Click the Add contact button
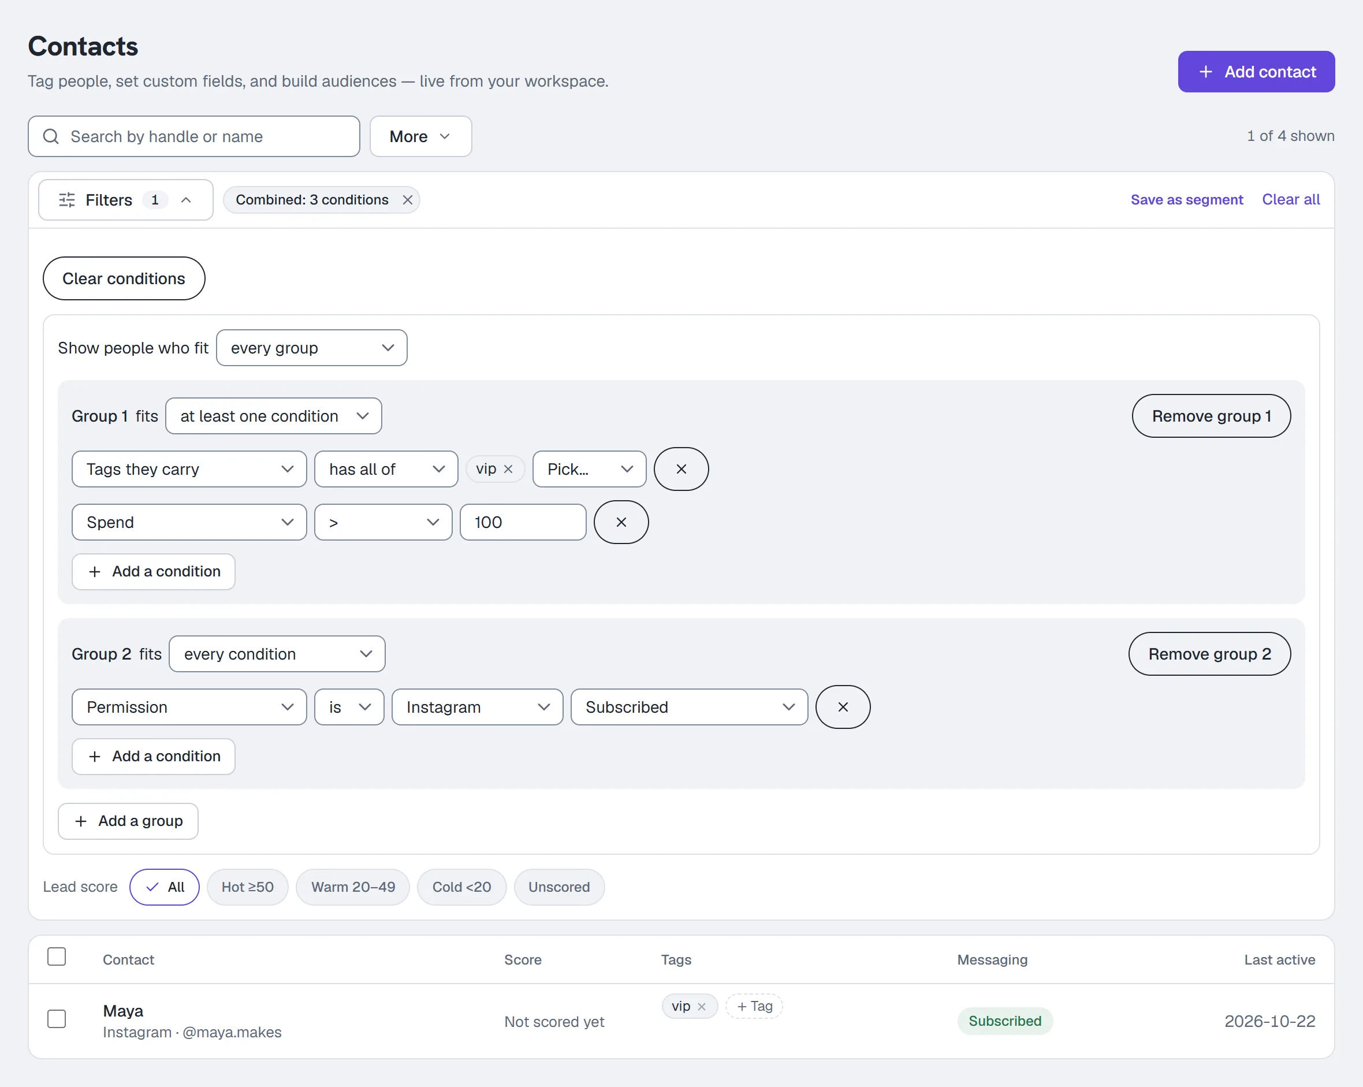The width and height of the screenshot is (1363, 1087). [1256, 72]
